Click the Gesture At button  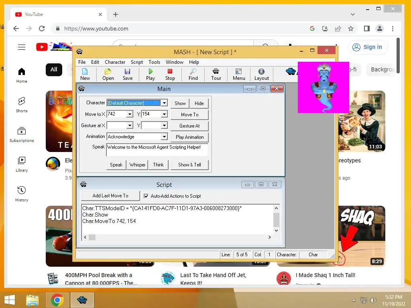(x=189, y=126)
